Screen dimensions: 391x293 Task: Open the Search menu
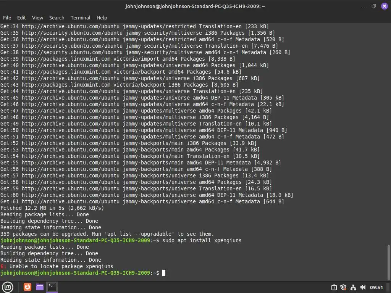(x=57, y=18)
